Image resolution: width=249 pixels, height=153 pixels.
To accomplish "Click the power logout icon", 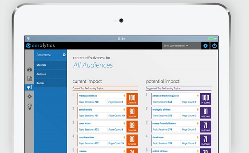I will [214, 46].
